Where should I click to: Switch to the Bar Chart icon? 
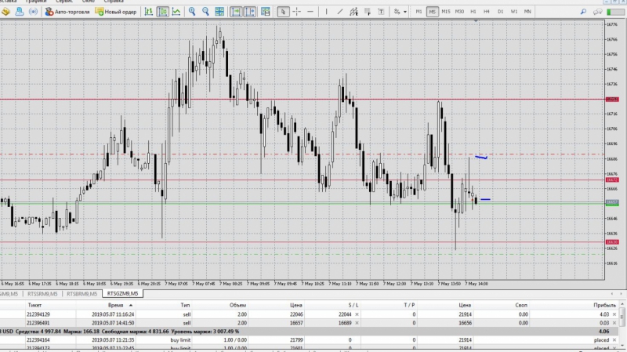click(x=147, y=12)
